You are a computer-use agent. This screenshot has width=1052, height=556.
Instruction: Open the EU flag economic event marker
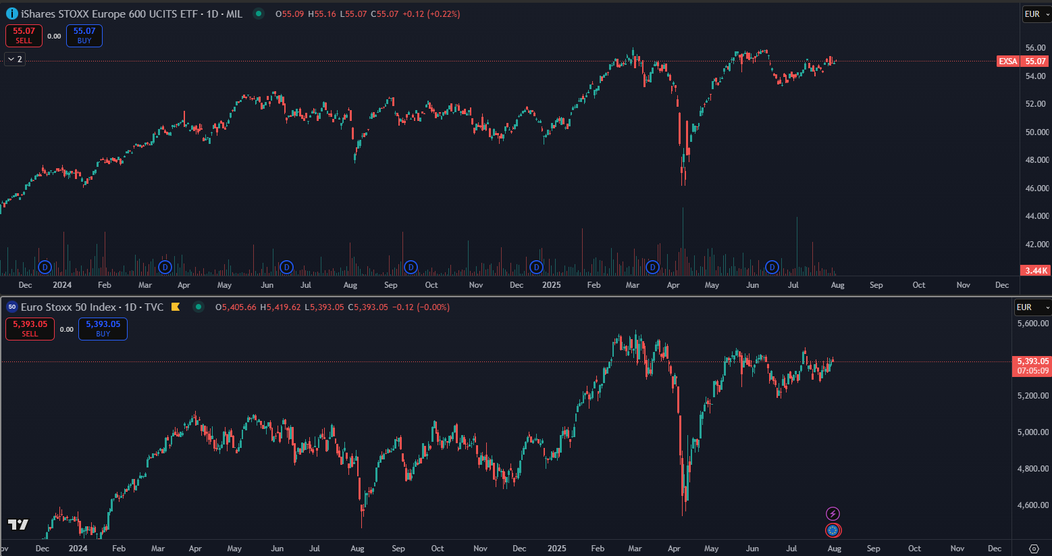pos(833,530)
